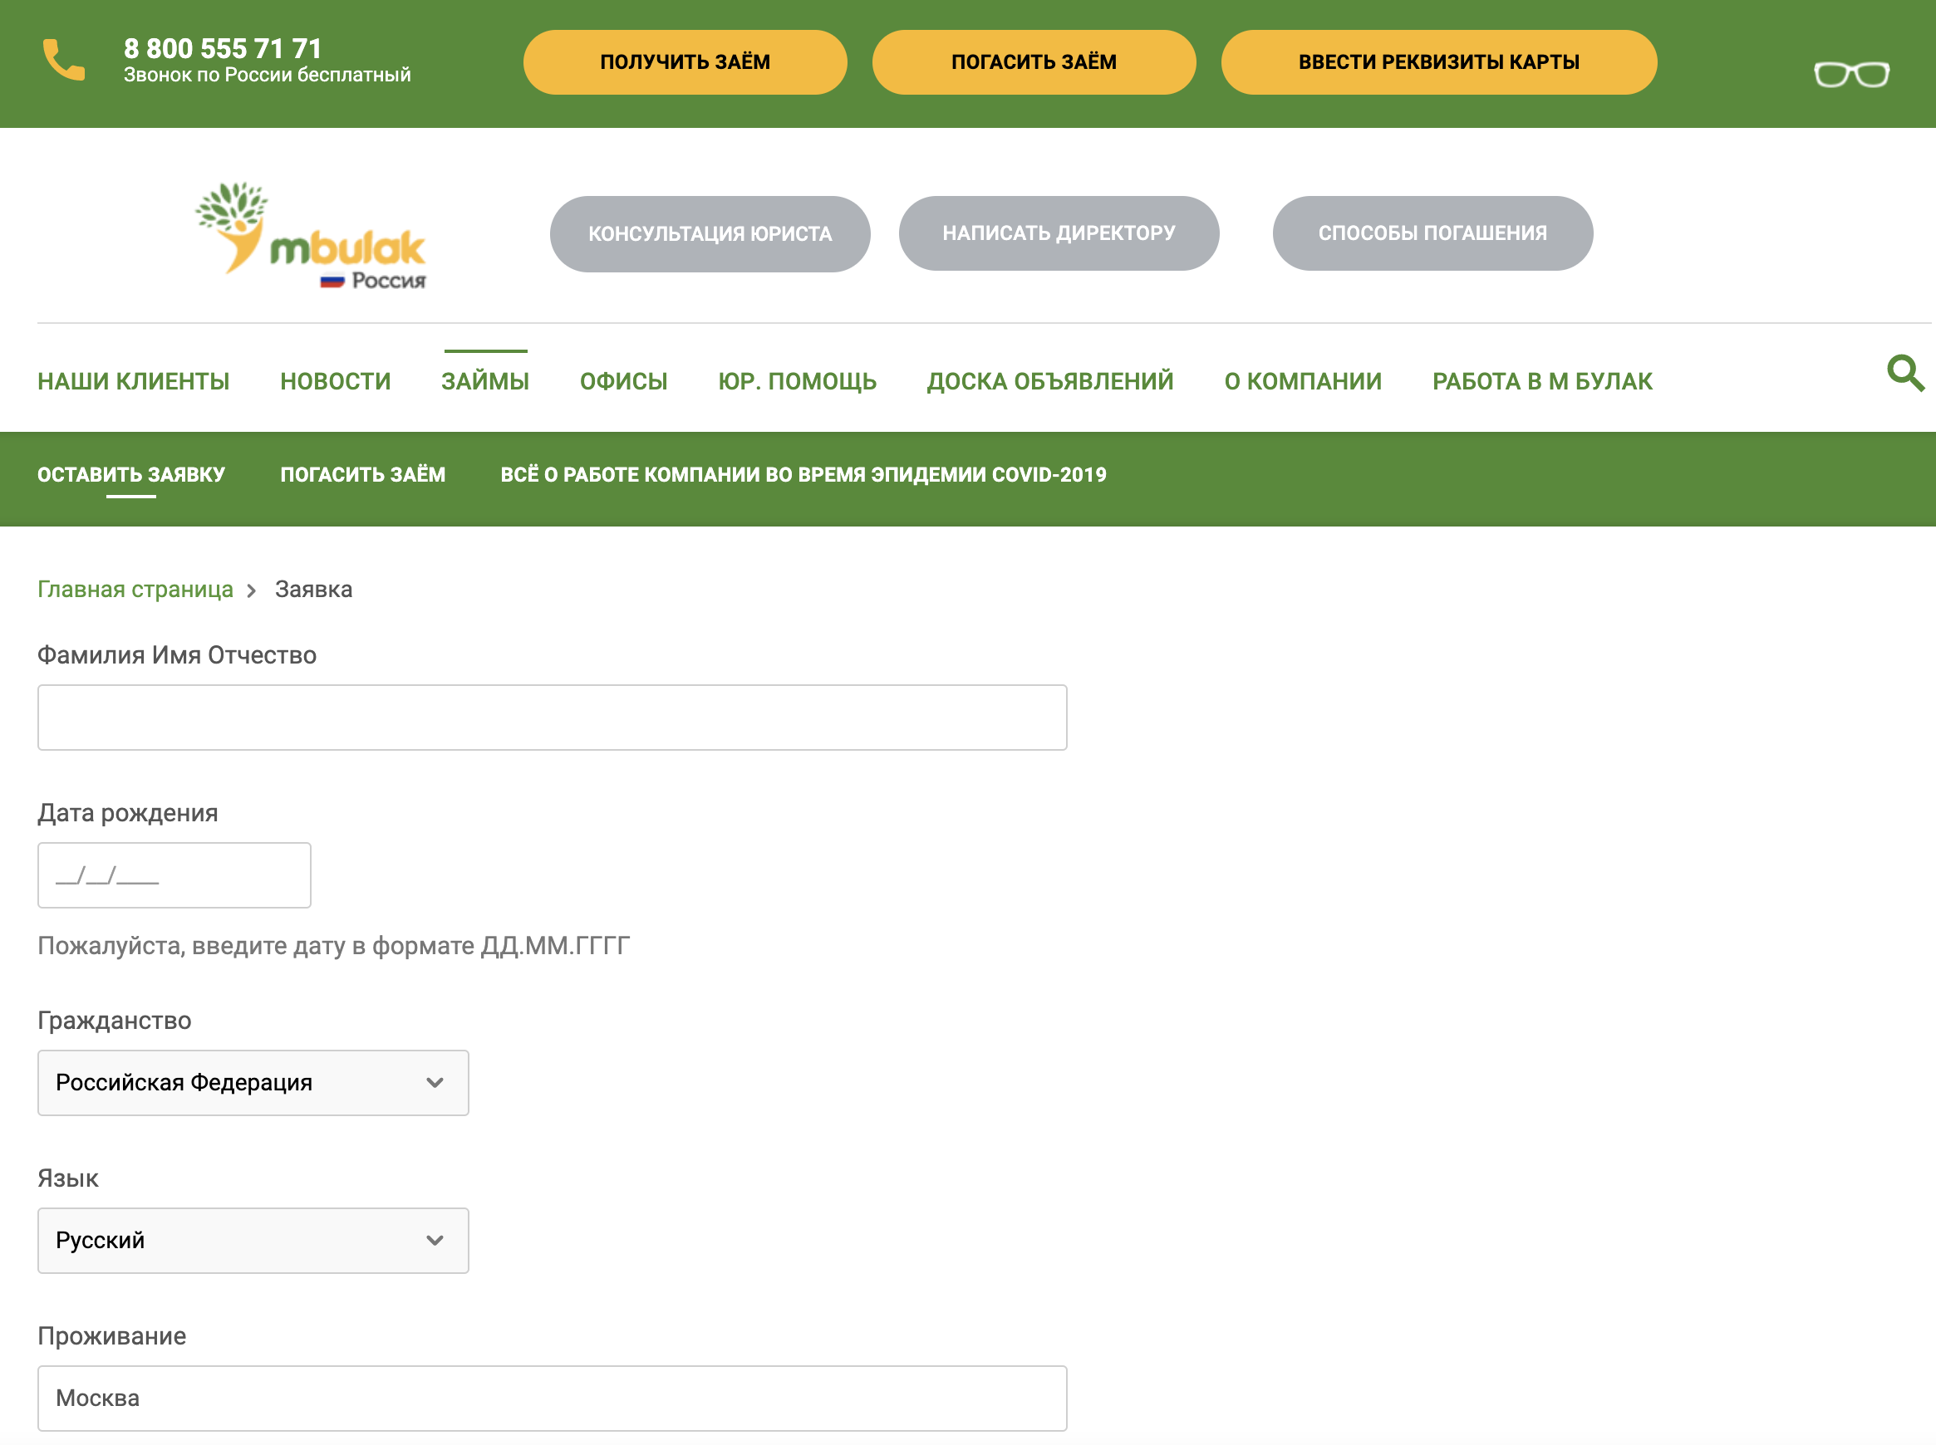
Task: Open О КОМПАНИИ menu item
Action: (x=1302, y=381)
